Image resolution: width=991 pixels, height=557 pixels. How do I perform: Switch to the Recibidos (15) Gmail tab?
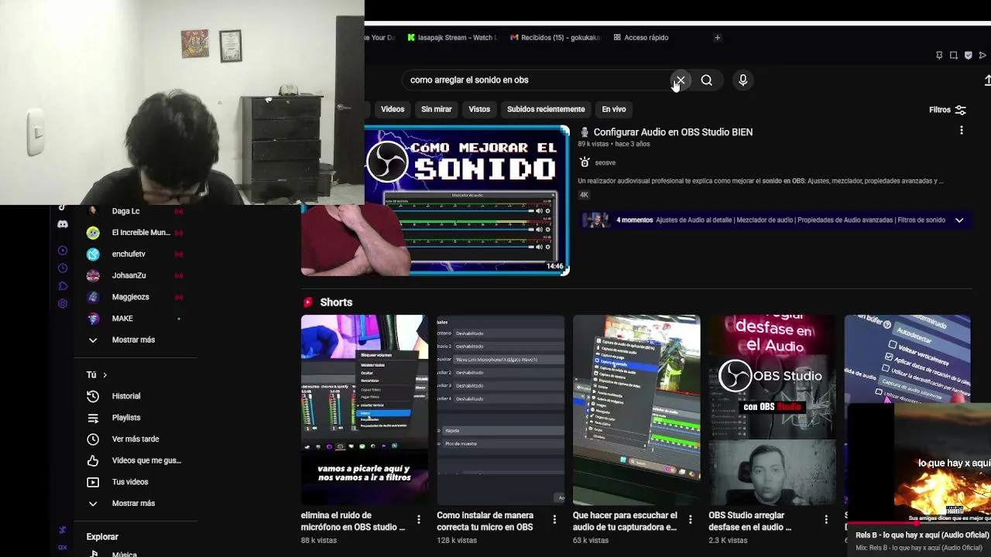555,37
